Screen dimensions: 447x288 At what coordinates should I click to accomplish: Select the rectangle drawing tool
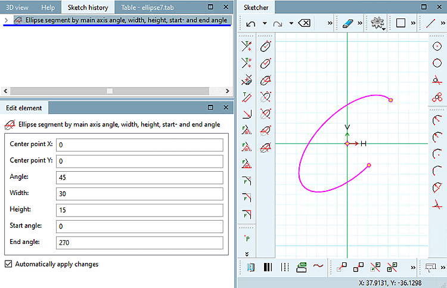[x=401, y=23]
